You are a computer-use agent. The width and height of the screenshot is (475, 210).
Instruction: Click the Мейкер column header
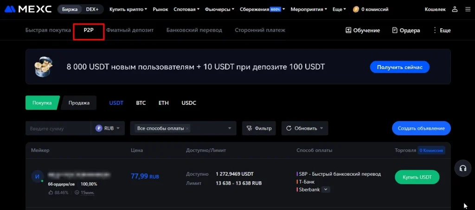40,150
